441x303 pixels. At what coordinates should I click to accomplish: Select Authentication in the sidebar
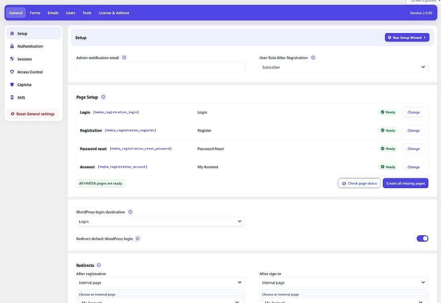pos(33,46)
